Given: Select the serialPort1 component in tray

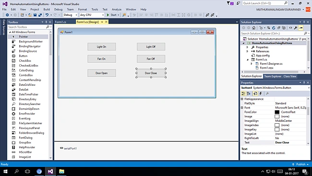Looking at the screenshot, I should pos(68,148).
